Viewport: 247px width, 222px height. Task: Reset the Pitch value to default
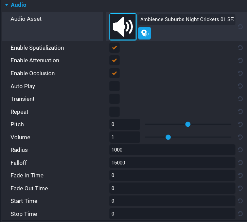[x=240, y=124]
